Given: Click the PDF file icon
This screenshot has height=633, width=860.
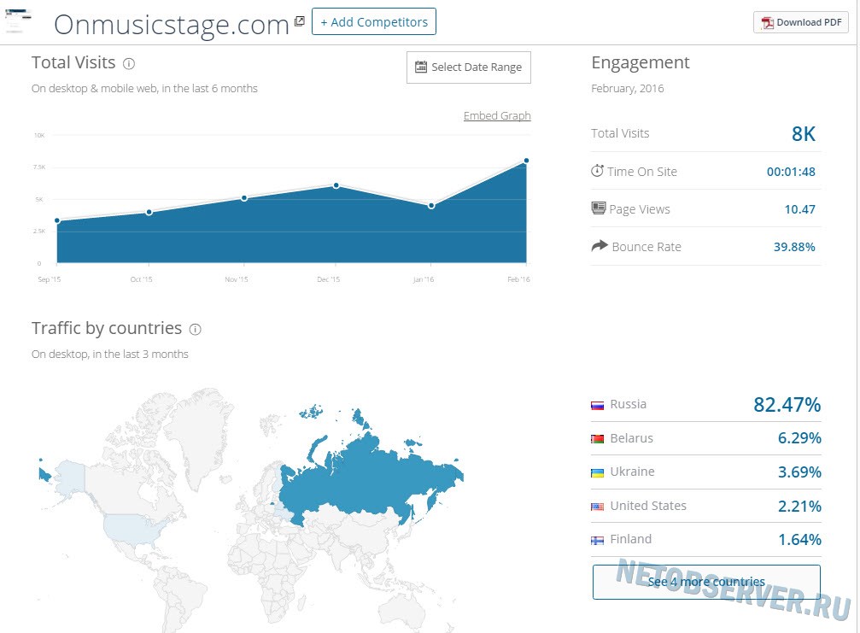Looking at the screenshot, I should 767,22.
